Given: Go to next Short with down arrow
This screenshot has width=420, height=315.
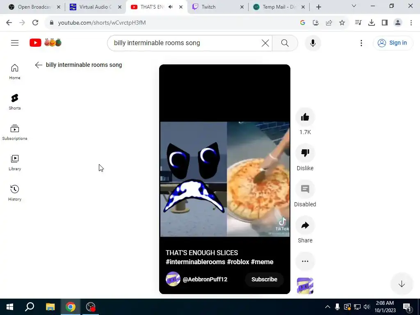Looking at the screenshot, I should (x=401, y=284).
